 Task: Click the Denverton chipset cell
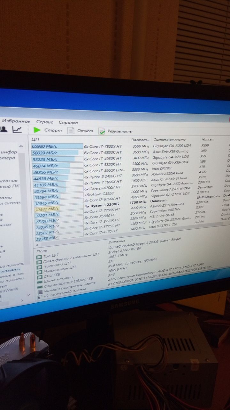[x=205, y=186]
